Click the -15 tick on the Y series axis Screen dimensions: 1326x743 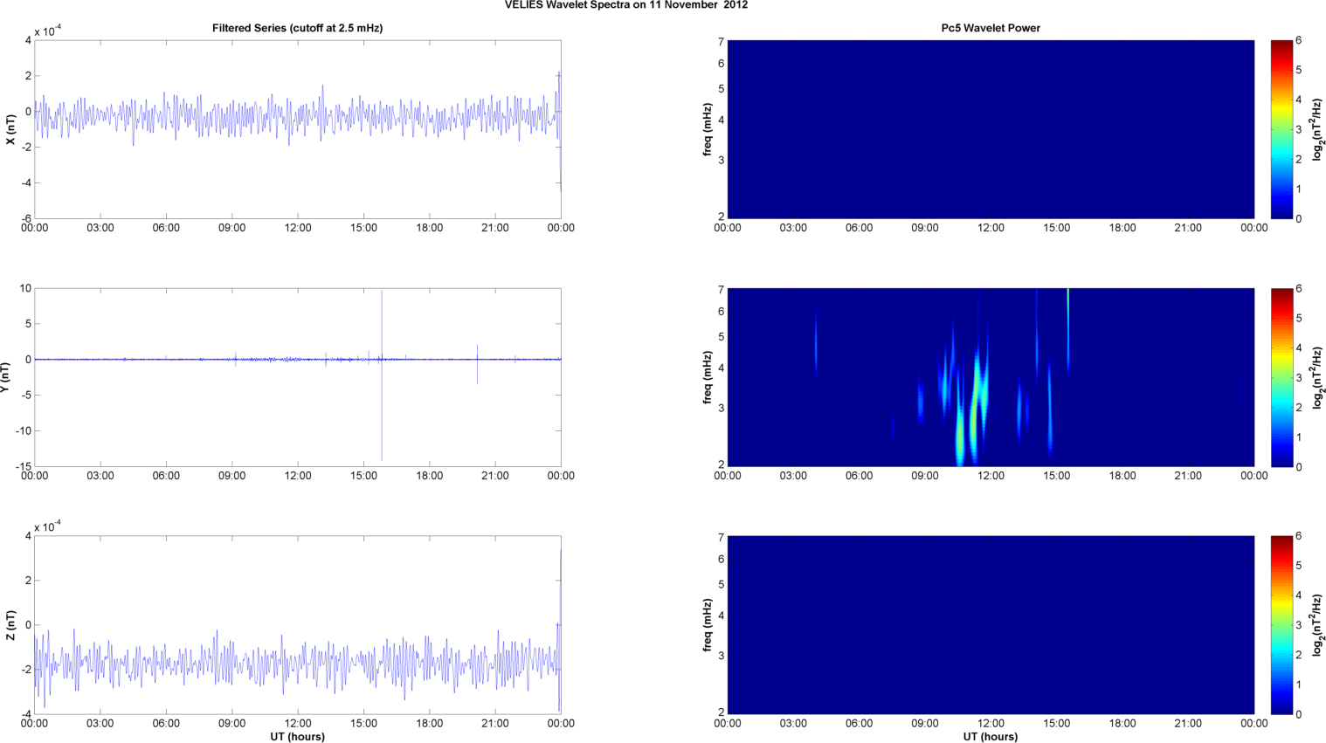pyautogui.click(x=24, y=467)
